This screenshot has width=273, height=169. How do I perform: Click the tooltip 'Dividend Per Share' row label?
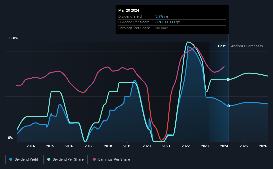coord(134,22)
